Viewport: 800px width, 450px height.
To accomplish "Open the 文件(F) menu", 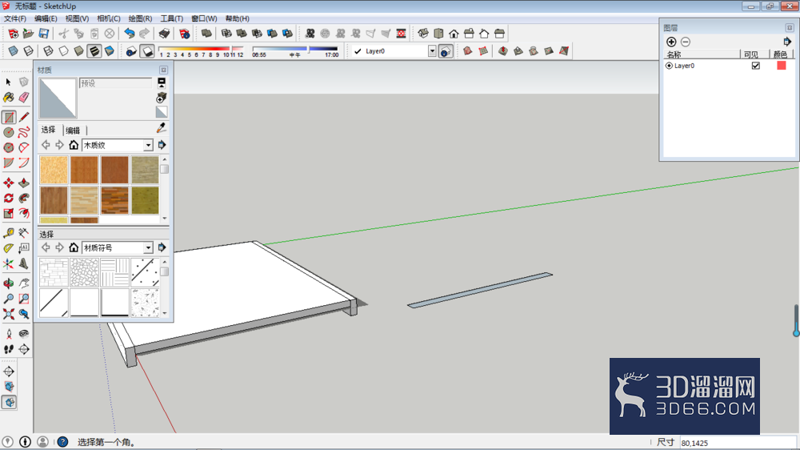I will tap(15, 18).
